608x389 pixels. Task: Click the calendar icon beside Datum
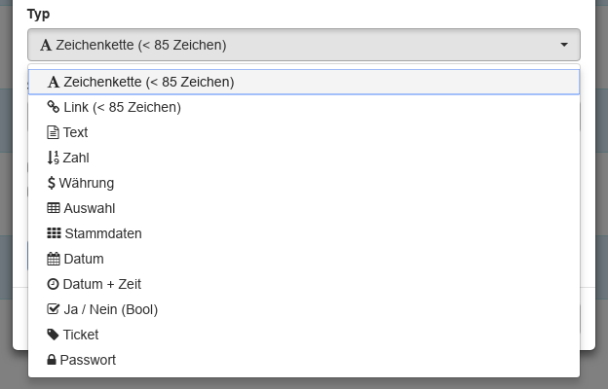coord(54,259)
